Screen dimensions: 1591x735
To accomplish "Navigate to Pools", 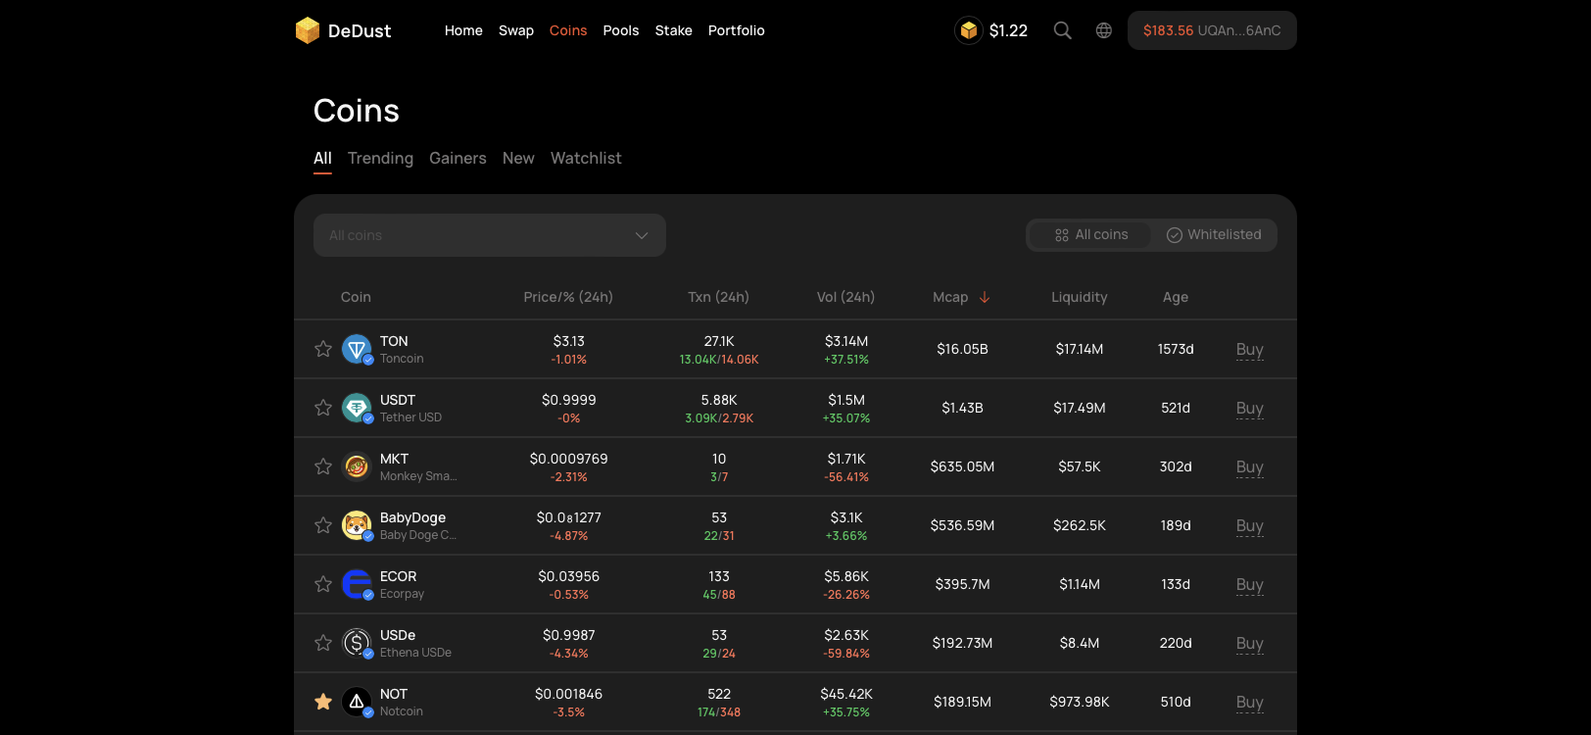I will click(621, 30).
